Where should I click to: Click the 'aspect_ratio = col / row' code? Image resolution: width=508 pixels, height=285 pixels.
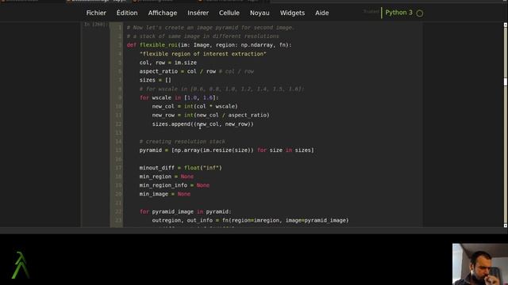(x=178, y=71)
